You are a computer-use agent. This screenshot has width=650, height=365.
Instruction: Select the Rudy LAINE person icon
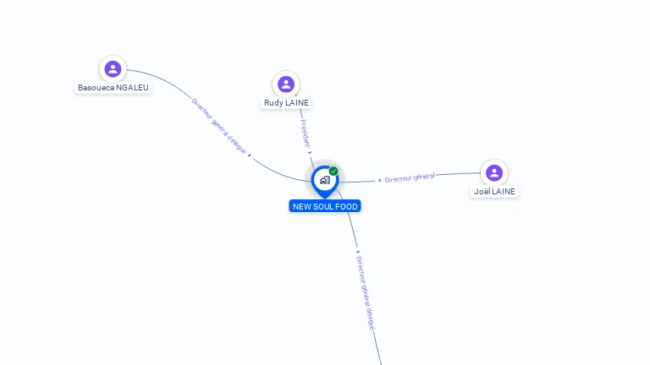(x=286, y=84)
